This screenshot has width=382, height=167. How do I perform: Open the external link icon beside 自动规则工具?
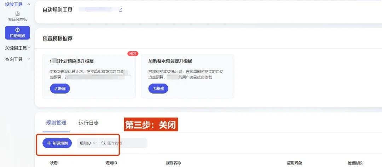[120, 10]
